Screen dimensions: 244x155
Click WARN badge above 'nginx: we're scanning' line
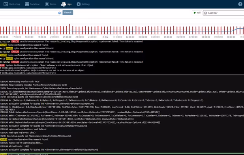click(x=4, y=140)
